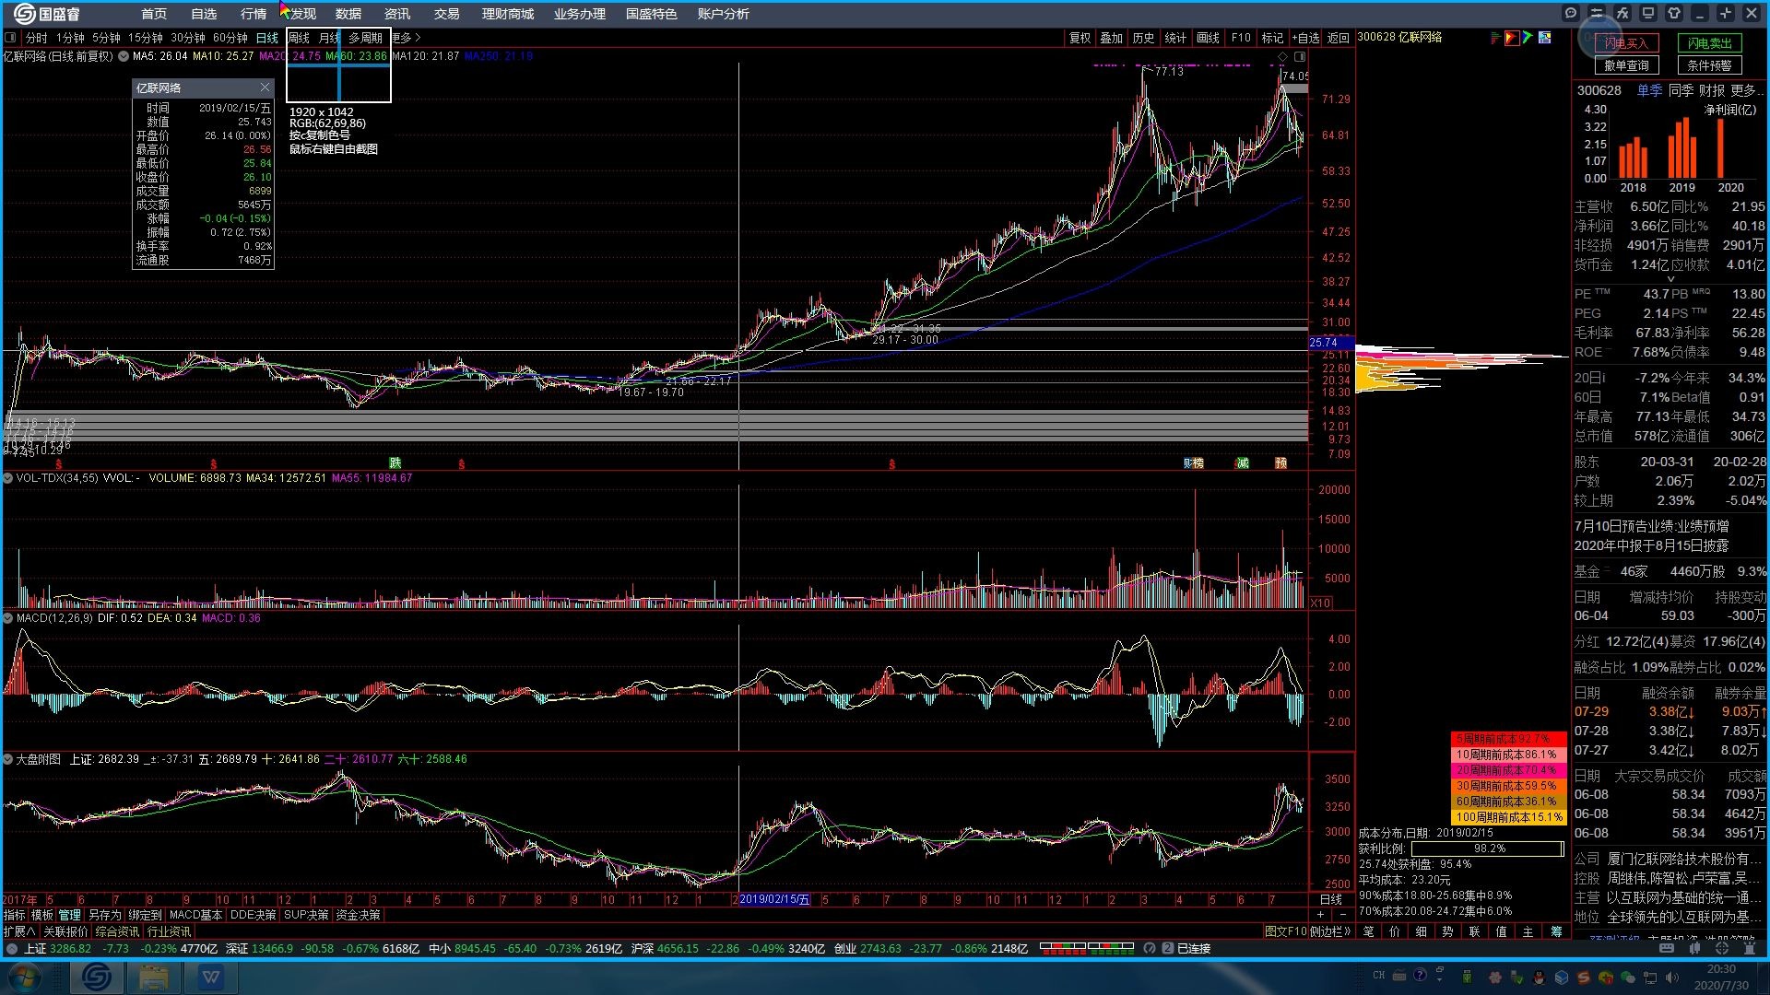
Task: Open the settings sliders icon in title bar
Action: click(x=1597, y=13)
